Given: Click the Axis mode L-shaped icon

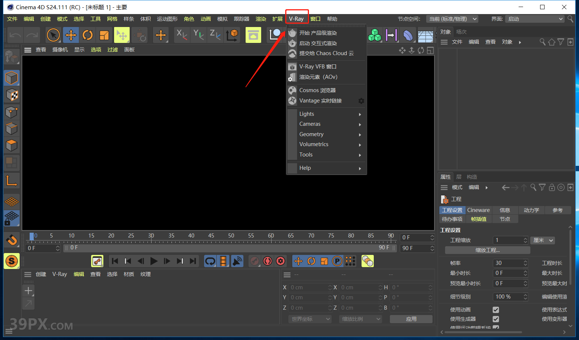Looking at the screenshot, I should [x=11, y=181].
